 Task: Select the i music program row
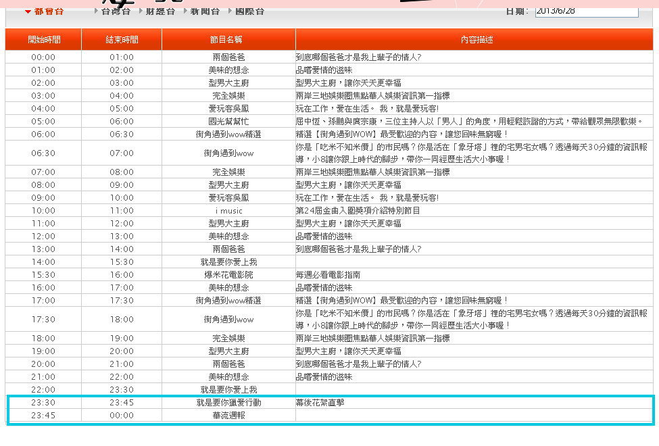coord(329,211)
